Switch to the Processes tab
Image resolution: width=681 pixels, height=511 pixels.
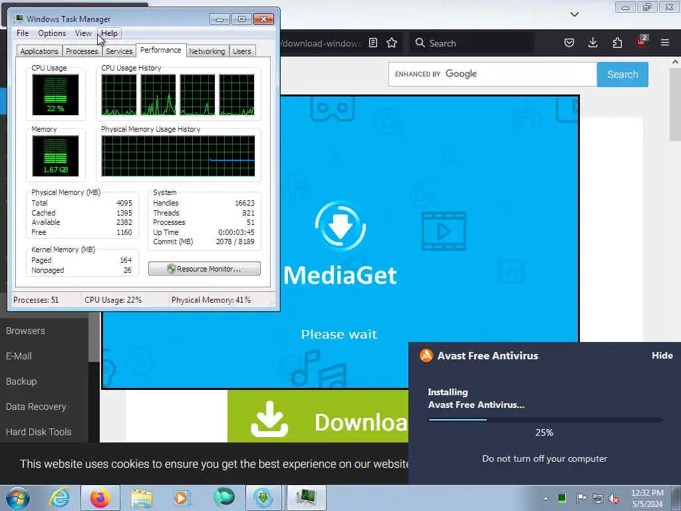82,51
